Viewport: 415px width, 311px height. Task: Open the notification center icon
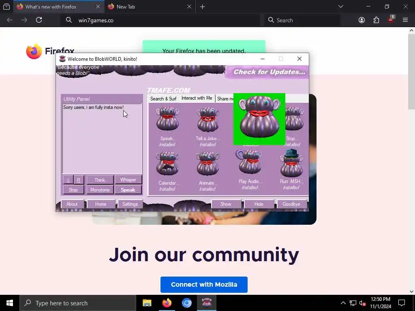[402, 303]
